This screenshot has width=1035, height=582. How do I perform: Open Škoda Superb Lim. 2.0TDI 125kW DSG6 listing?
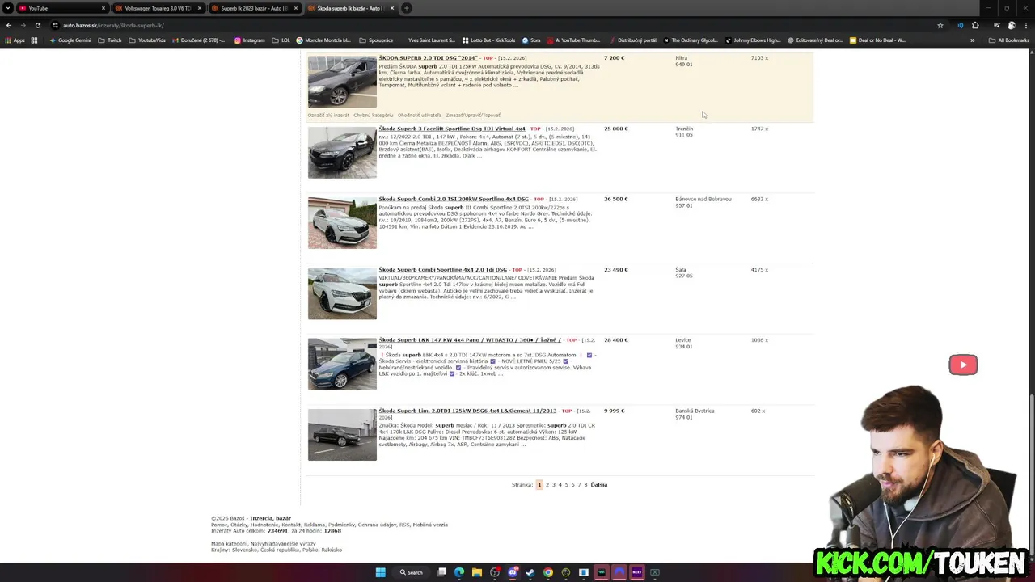[x=467, y=411]
